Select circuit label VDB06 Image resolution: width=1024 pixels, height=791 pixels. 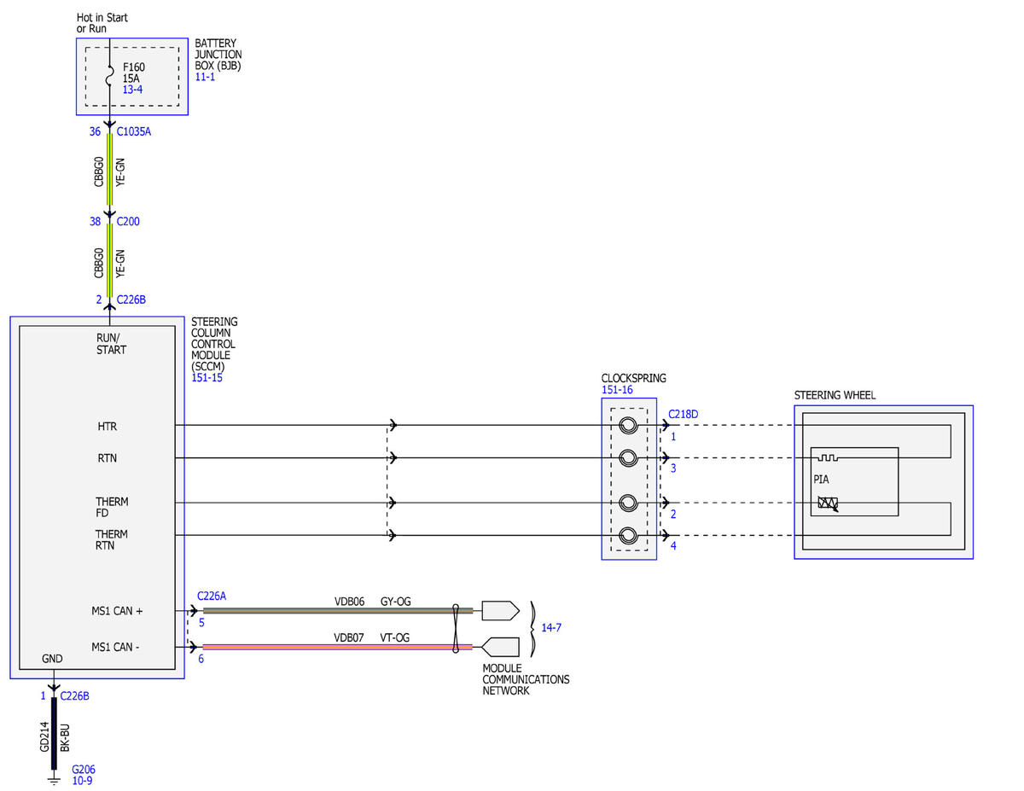349,602
